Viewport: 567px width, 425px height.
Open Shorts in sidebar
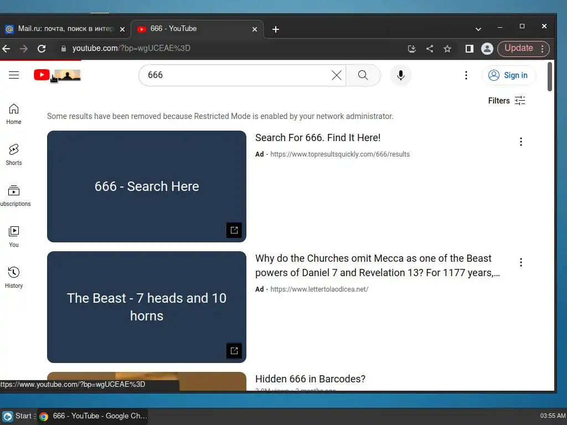pos(14,155)
